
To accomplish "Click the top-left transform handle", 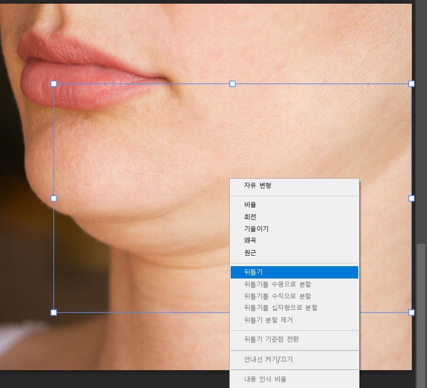I will click(x=54, y=84).
